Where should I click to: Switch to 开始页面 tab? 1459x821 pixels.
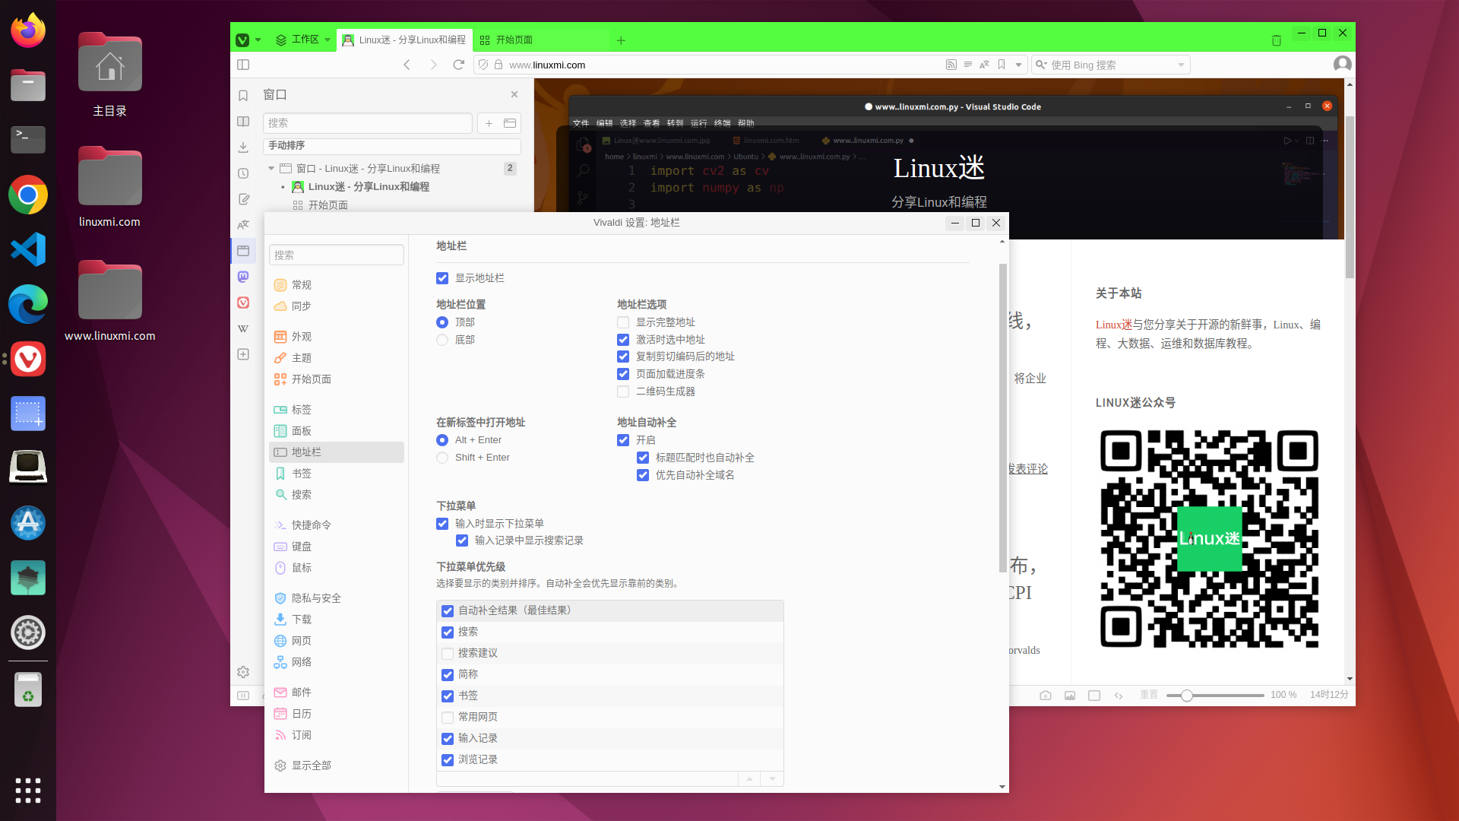point(540,40)
